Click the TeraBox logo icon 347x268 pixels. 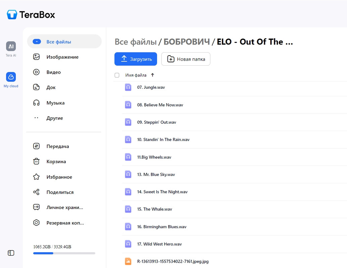click(x=12, y=15)
